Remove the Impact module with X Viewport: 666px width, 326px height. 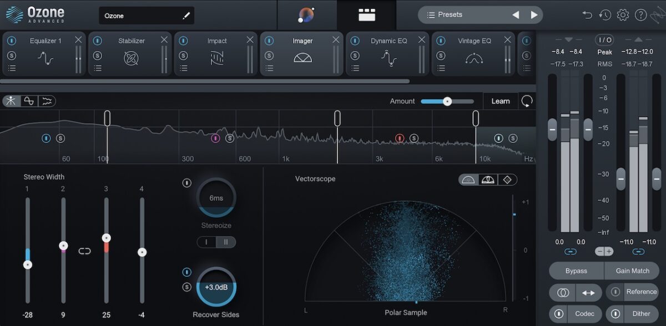[x=250, y=40]
